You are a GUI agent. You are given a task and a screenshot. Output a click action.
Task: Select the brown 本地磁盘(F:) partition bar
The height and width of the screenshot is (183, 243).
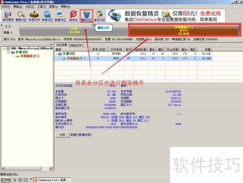pos(184,30)
